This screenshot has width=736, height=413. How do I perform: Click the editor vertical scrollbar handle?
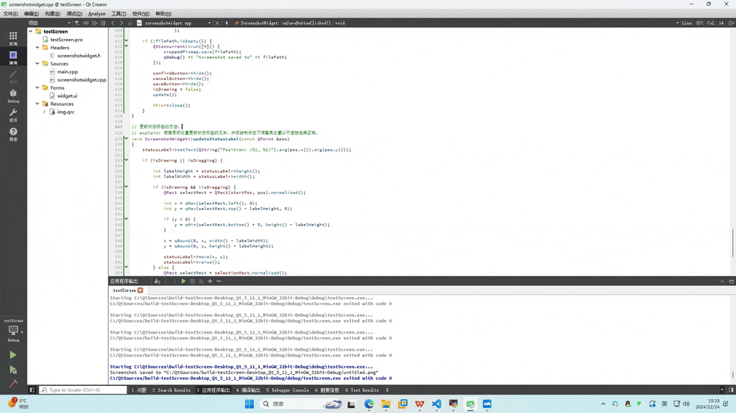(733, 243)
